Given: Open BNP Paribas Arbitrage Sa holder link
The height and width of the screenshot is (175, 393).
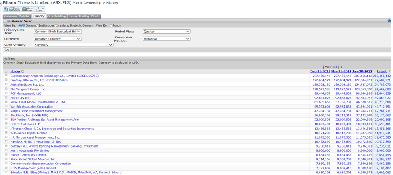Looking at the screenshot, I should [45, 120].
